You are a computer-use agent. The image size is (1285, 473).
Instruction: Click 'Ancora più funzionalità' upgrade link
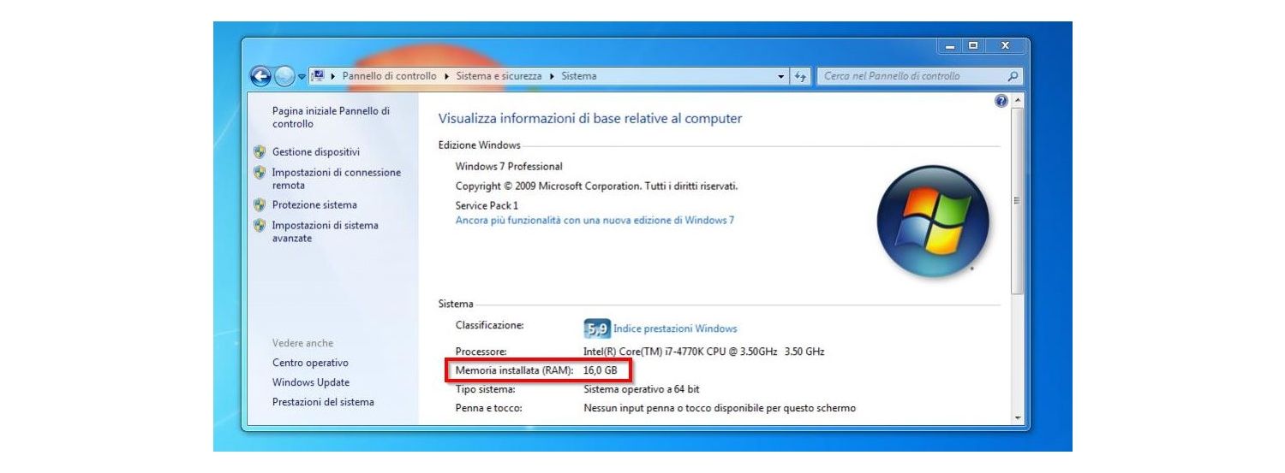pyautogui.click(x=595, y=220)
